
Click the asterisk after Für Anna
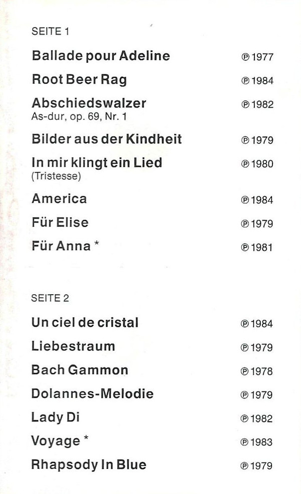click(97, 244)
